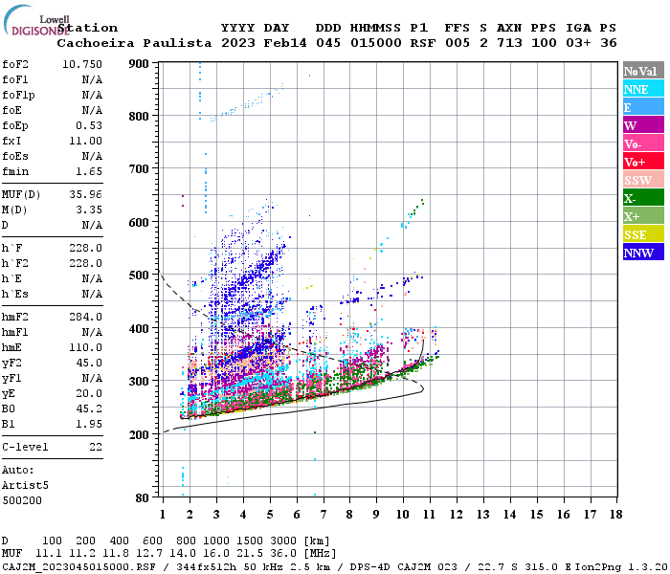Click the time value 015000
Viewport: 670px width, 574px height.
[376, 43]
